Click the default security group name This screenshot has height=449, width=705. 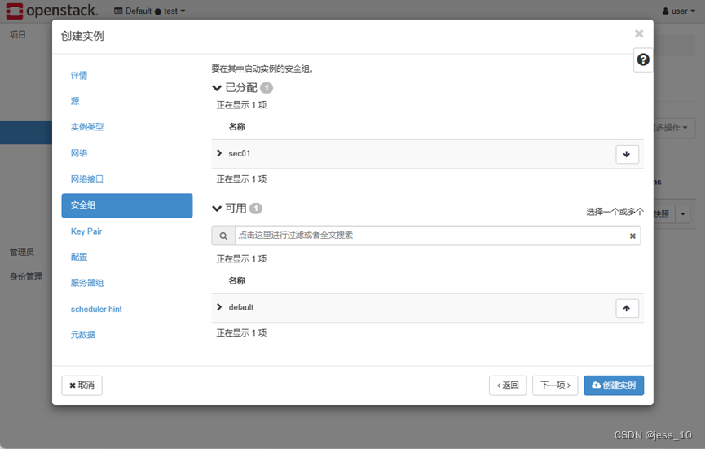pyautogui.click(x=241, y=307)
